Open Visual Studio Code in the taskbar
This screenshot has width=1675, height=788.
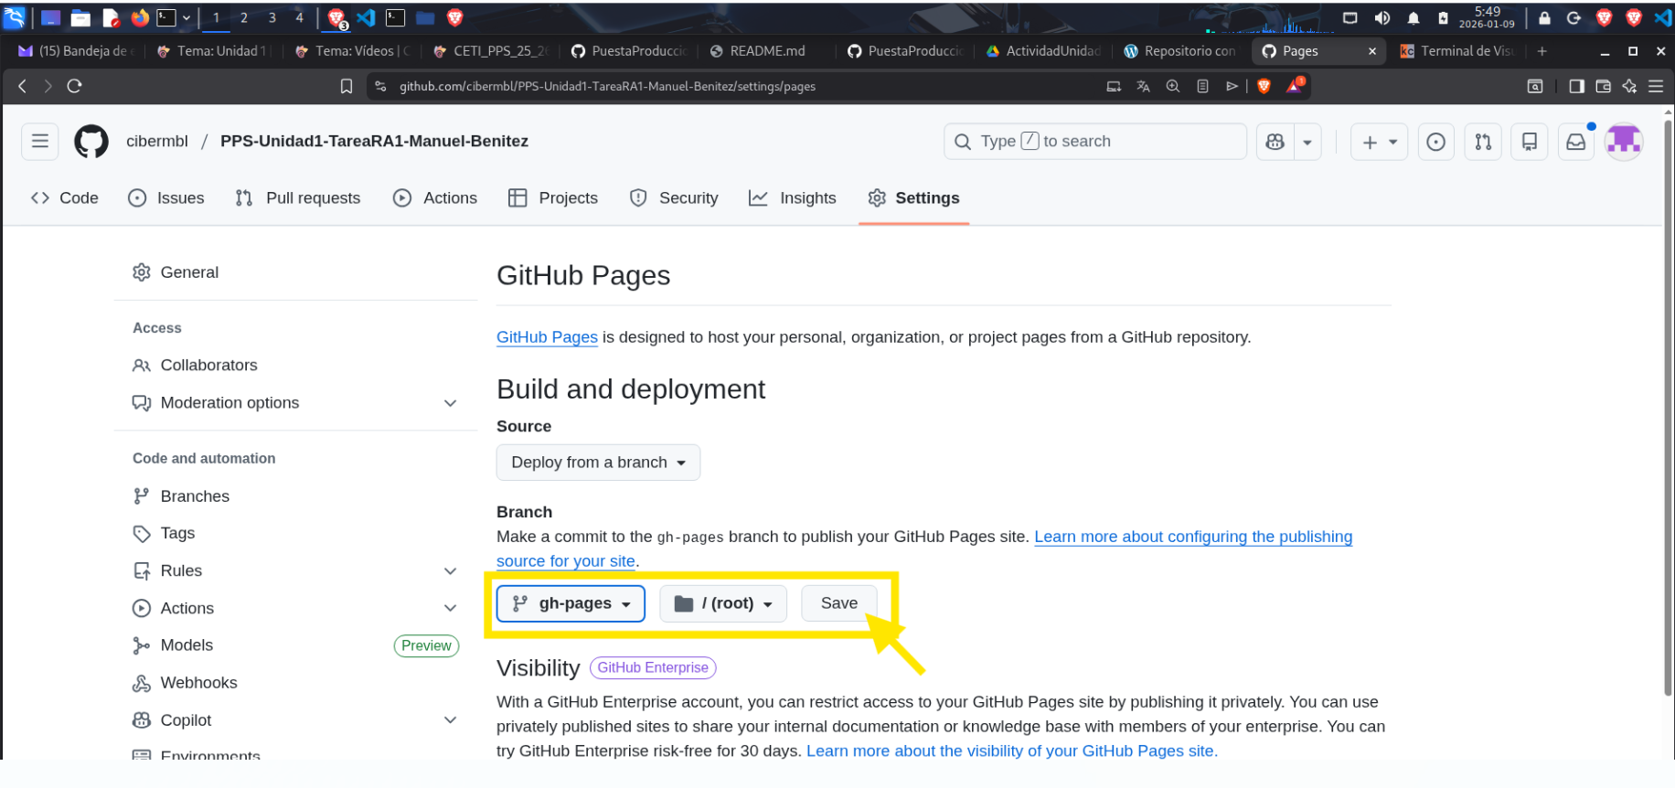click(x=366, y=17)
